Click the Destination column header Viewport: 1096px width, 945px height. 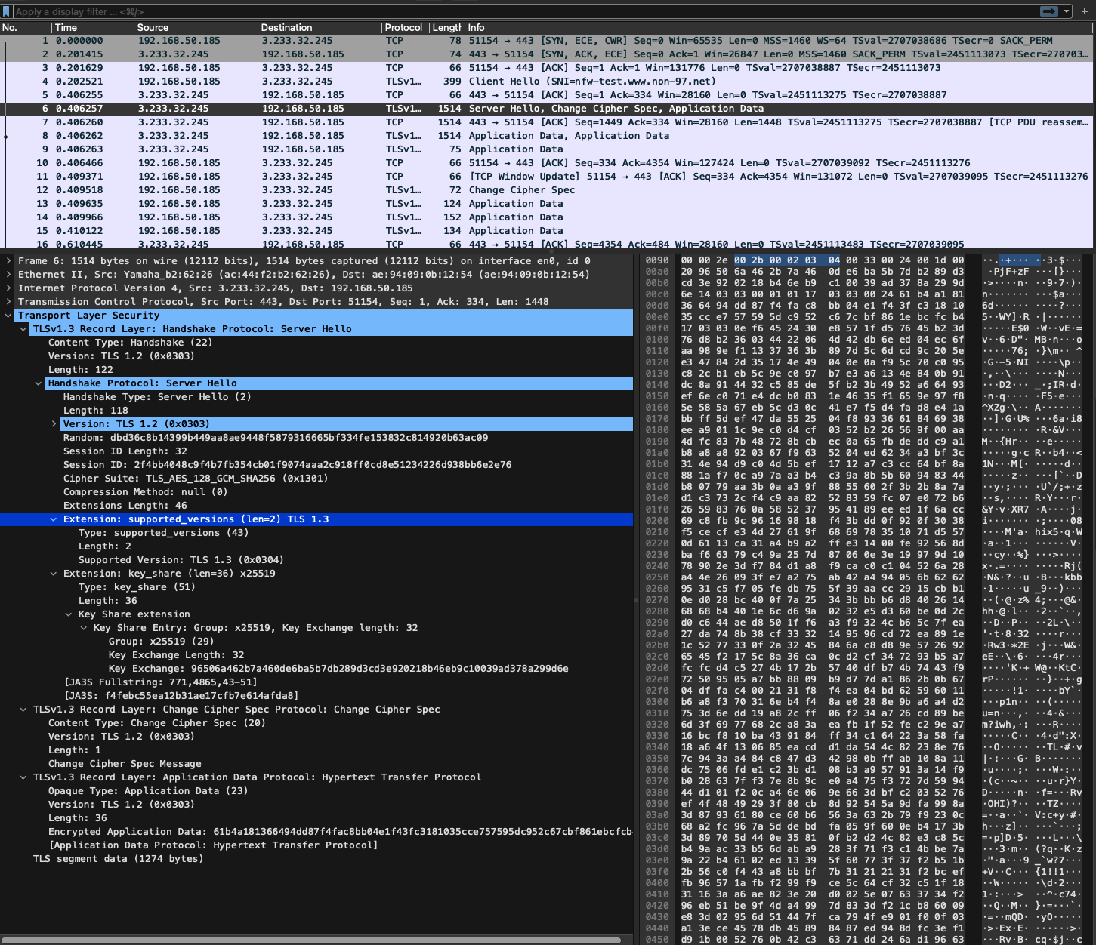coord(286,27)
